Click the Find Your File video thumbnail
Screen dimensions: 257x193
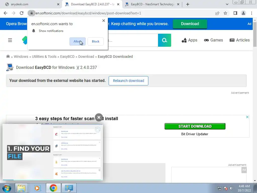coord(53,152)
